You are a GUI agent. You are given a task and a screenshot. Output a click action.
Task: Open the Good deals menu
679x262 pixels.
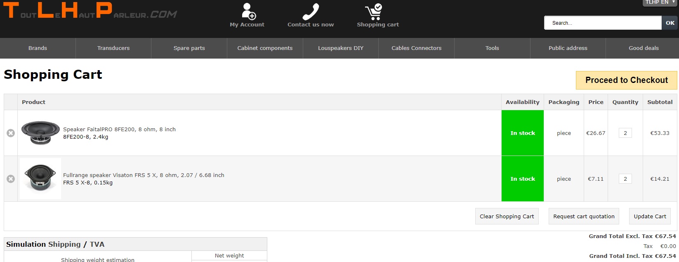tap(644, 48)
